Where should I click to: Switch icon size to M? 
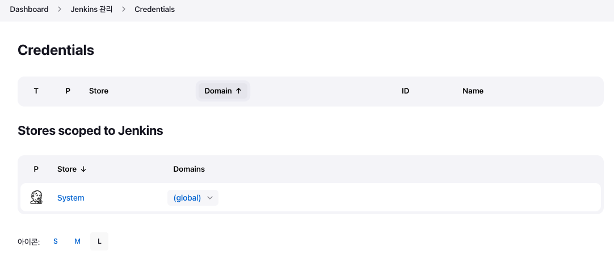click(78, 241)
